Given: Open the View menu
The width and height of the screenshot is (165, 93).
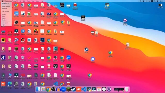Looking at the screenshot, I should [33, 1].
